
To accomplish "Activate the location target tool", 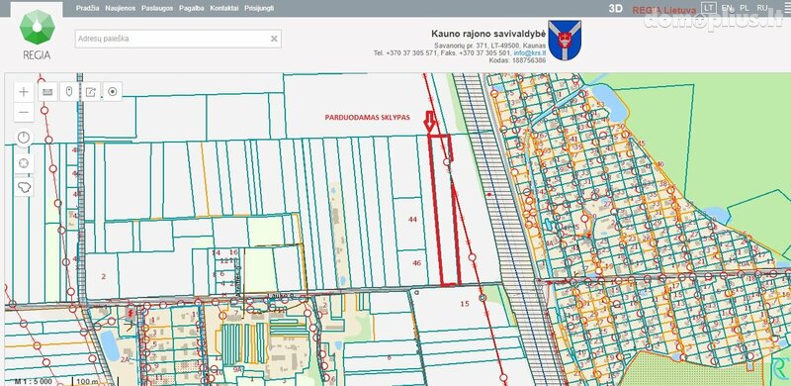I will click(113, 92).
